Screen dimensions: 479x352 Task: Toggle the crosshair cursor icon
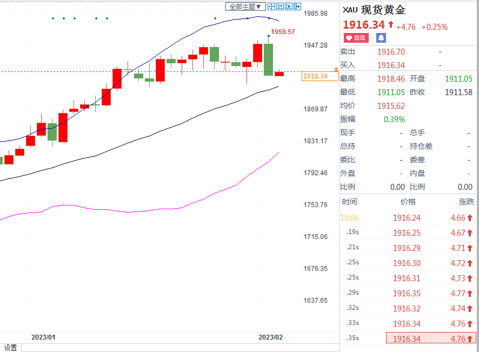[x=271, y=6]
